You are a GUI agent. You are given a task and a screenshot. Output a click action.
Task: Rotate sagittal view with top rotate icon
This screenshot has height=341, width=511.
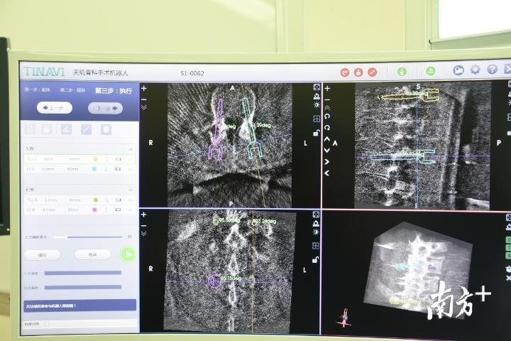click(x=327, y=117)
